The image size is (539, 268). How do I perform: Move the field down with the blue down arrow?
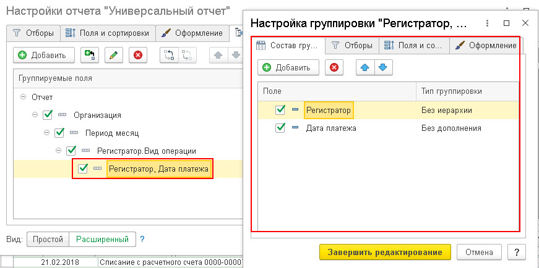click(383, 67)
